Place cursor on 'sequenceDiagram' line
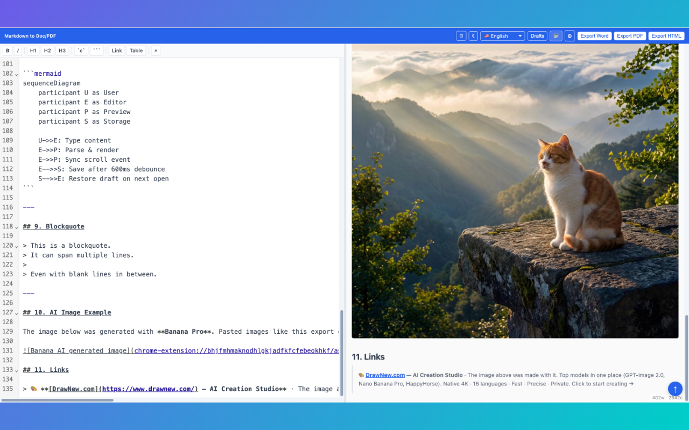 click(52, 83)
